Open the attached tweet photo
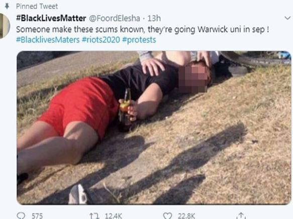This screenshot has height=219, width=293. click(x=154, y=128)
